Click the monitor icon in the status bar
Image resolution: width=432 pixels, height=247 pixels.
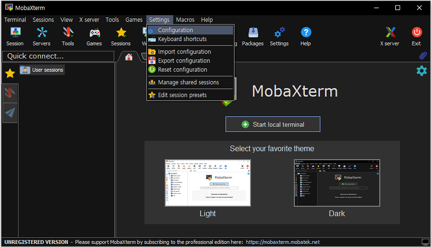click(425, 242)
